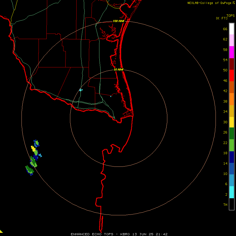Click the gold 38 legend swatch
The height and width of the screenshot is (236, 236).
[232, 111]
